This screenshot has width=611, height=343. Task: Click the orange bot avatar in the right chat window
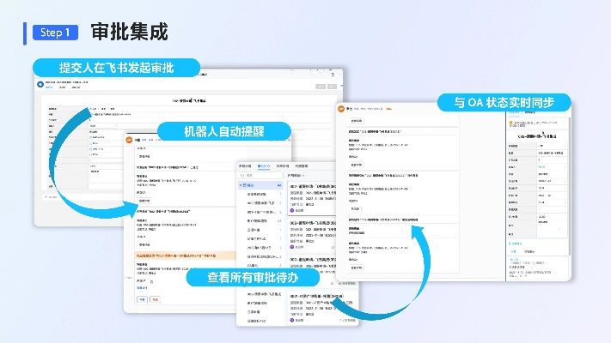click(341, 109)
